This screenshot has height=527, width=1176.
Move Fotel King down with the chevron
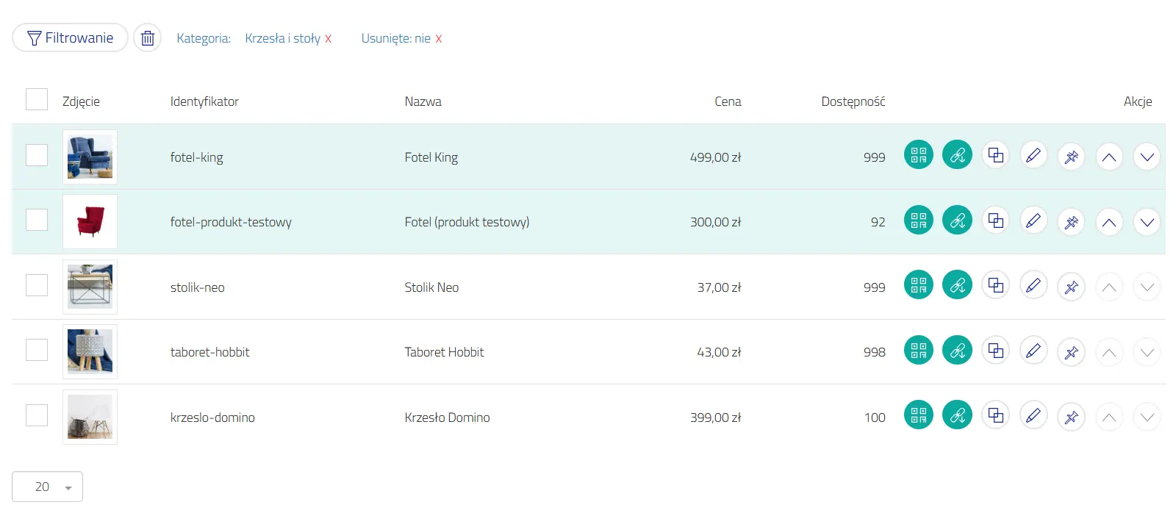click(1147, 157)
